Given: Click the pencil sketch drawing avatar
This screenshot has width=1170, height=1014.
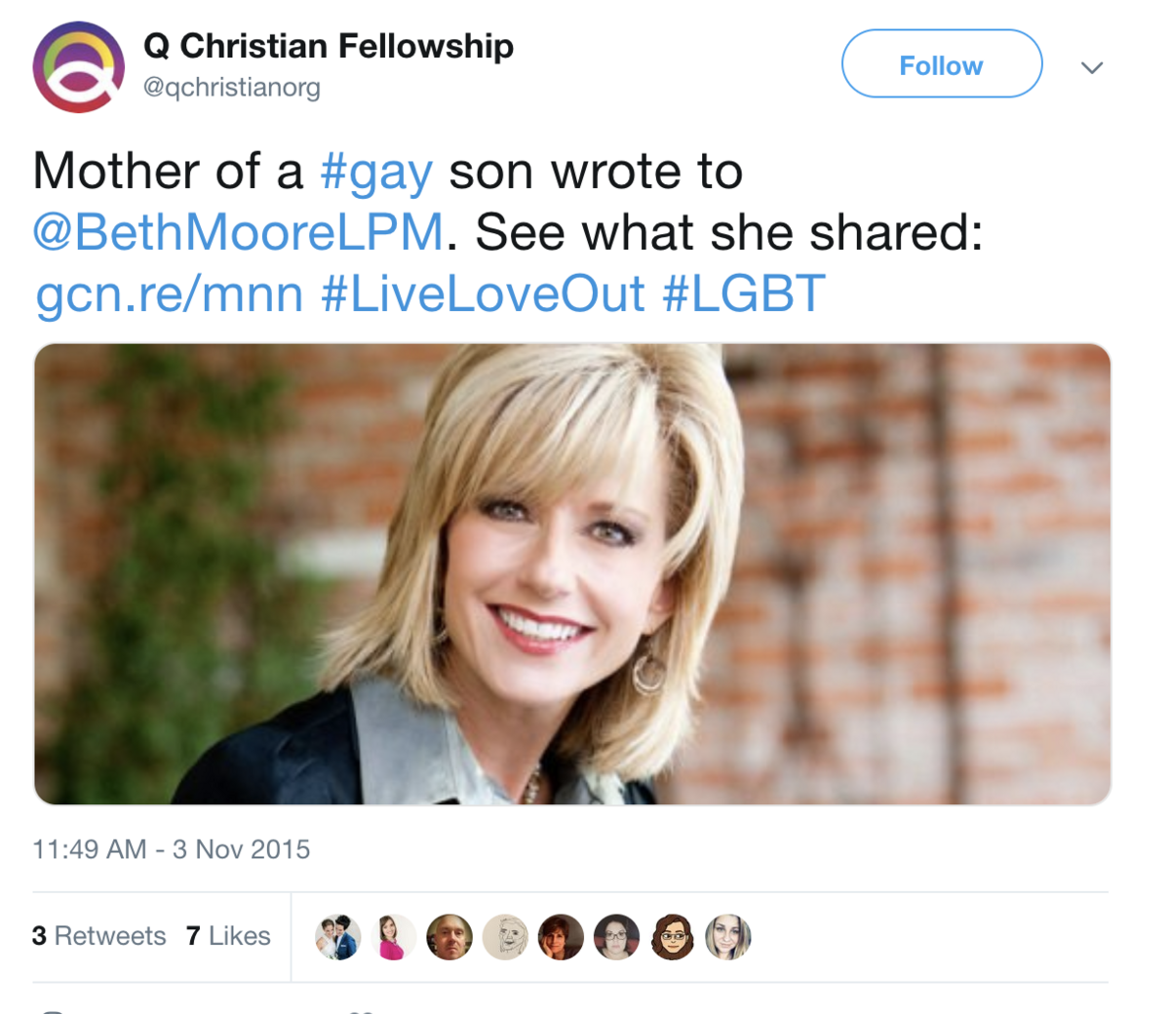Looking at the screenshot, I should tap(505, 937).
